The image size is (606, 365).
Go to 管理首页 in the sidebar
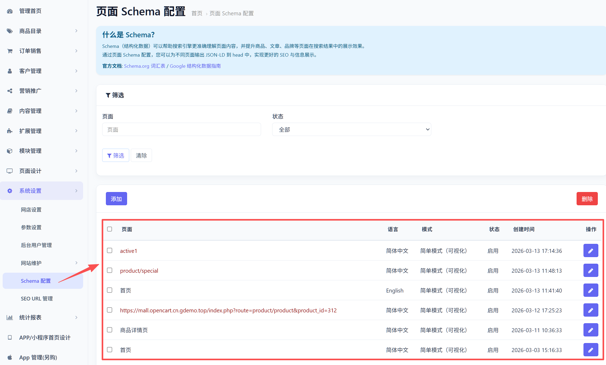point(30,11)
